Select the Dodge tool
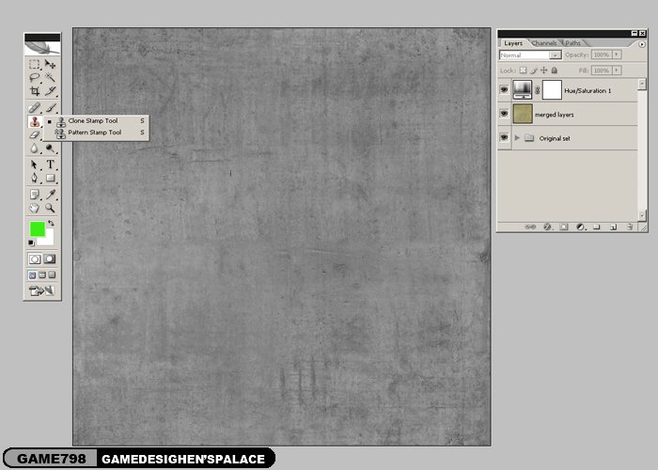 pos(50,149)
